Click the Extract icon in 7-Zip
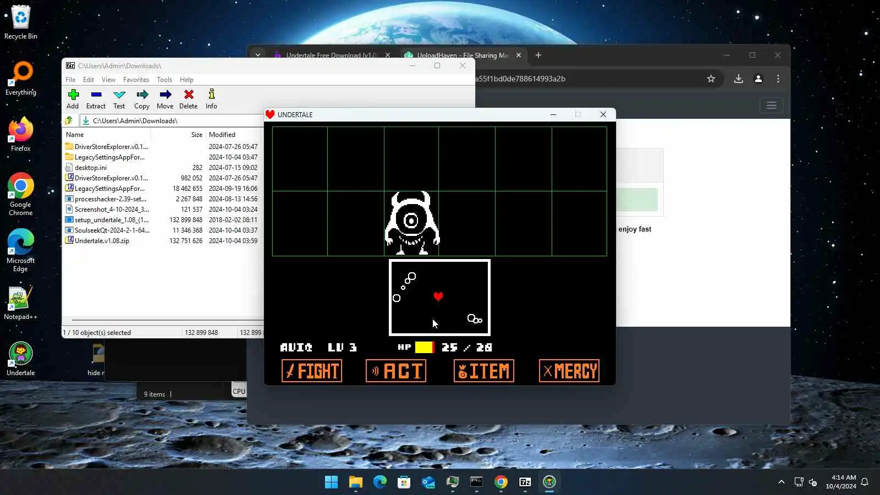Screen dimensions: 880x495 (96, 99)
